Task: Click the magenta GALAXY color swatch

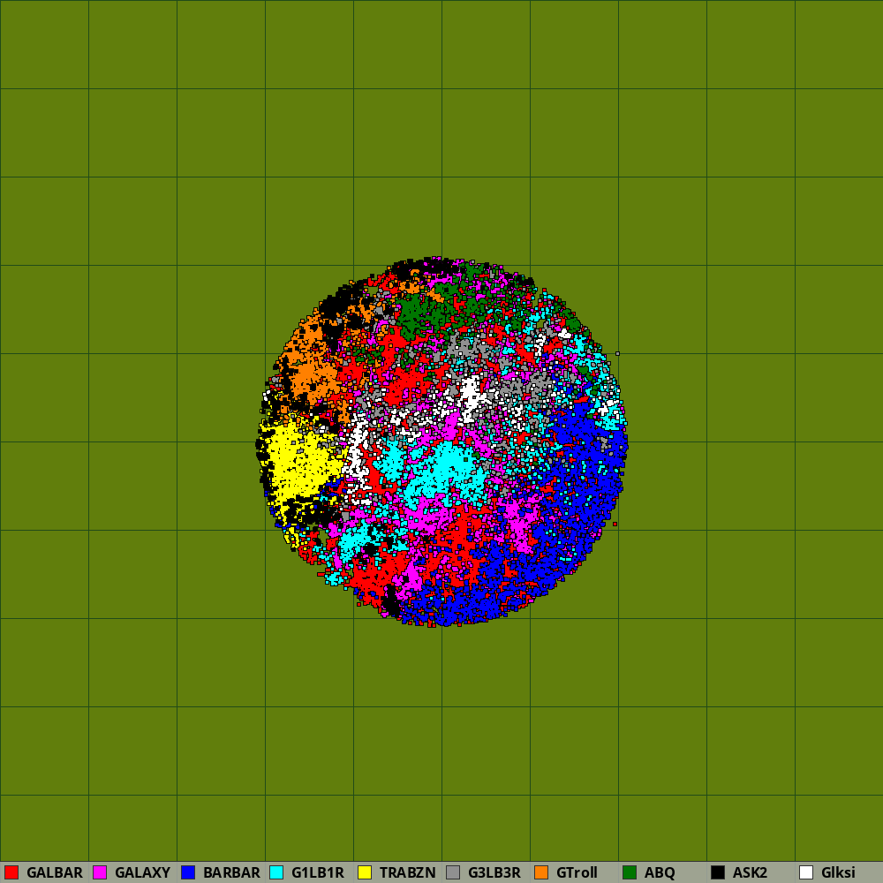Action: 100,872
